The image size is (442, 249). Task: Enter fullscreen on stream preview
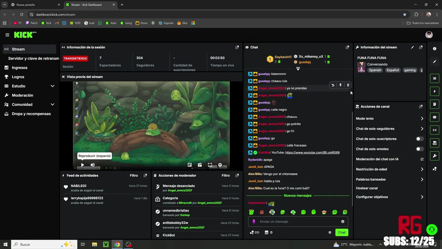click(x=210, y=165)
